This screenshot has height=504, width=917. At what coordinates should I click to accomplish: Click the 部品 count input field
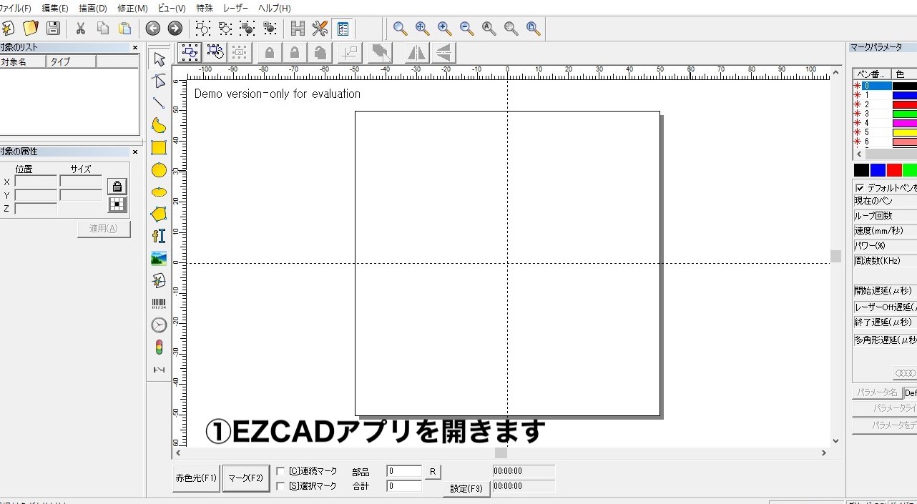coord(404,471)
